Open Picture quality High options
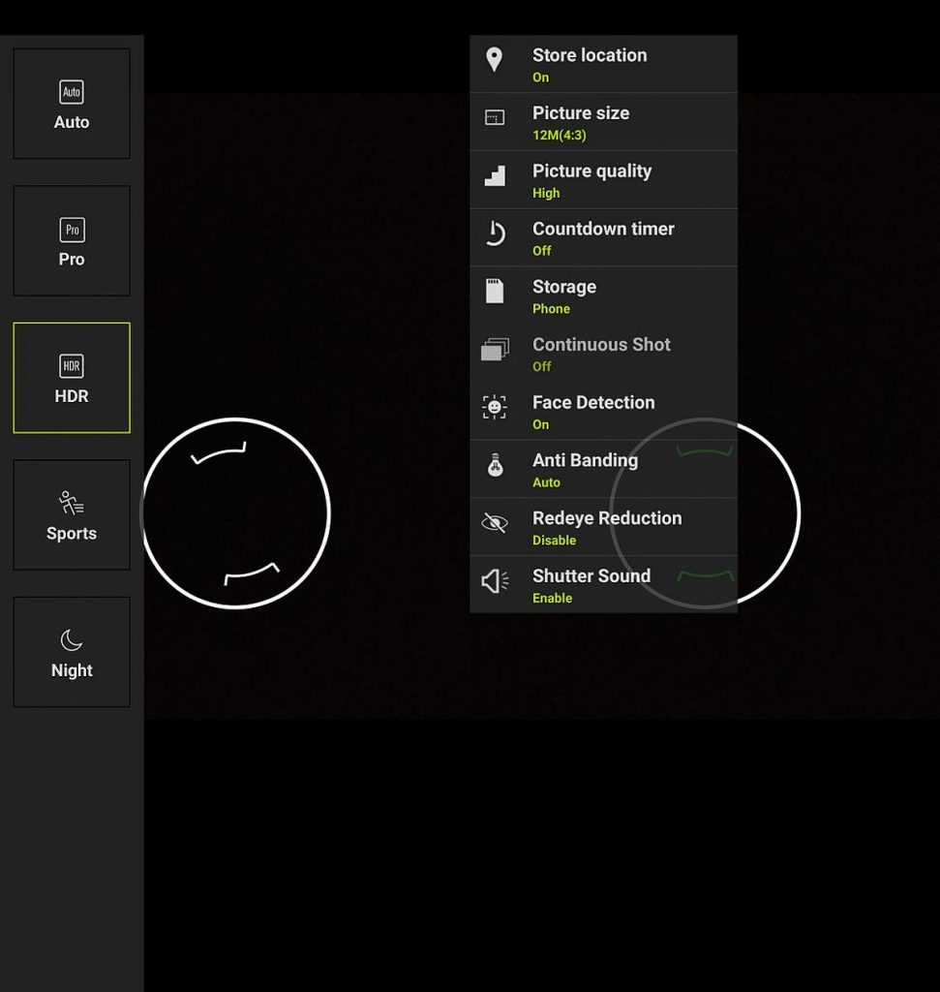Viewport: 940px width, 992px height. click(x=604, y=179)
